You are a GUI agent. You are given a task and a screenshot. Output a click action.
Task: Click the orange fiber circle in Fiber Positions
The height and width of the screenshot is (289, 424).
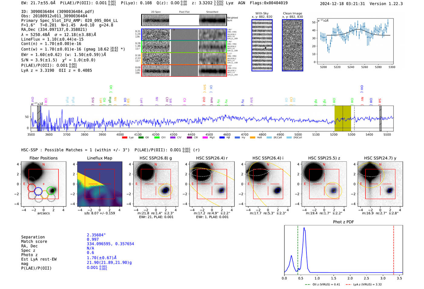tap(45, 194)
